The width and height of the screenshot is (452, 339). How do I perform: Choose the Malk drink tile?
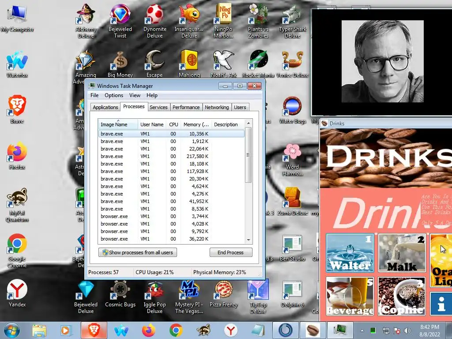(402, 253)
